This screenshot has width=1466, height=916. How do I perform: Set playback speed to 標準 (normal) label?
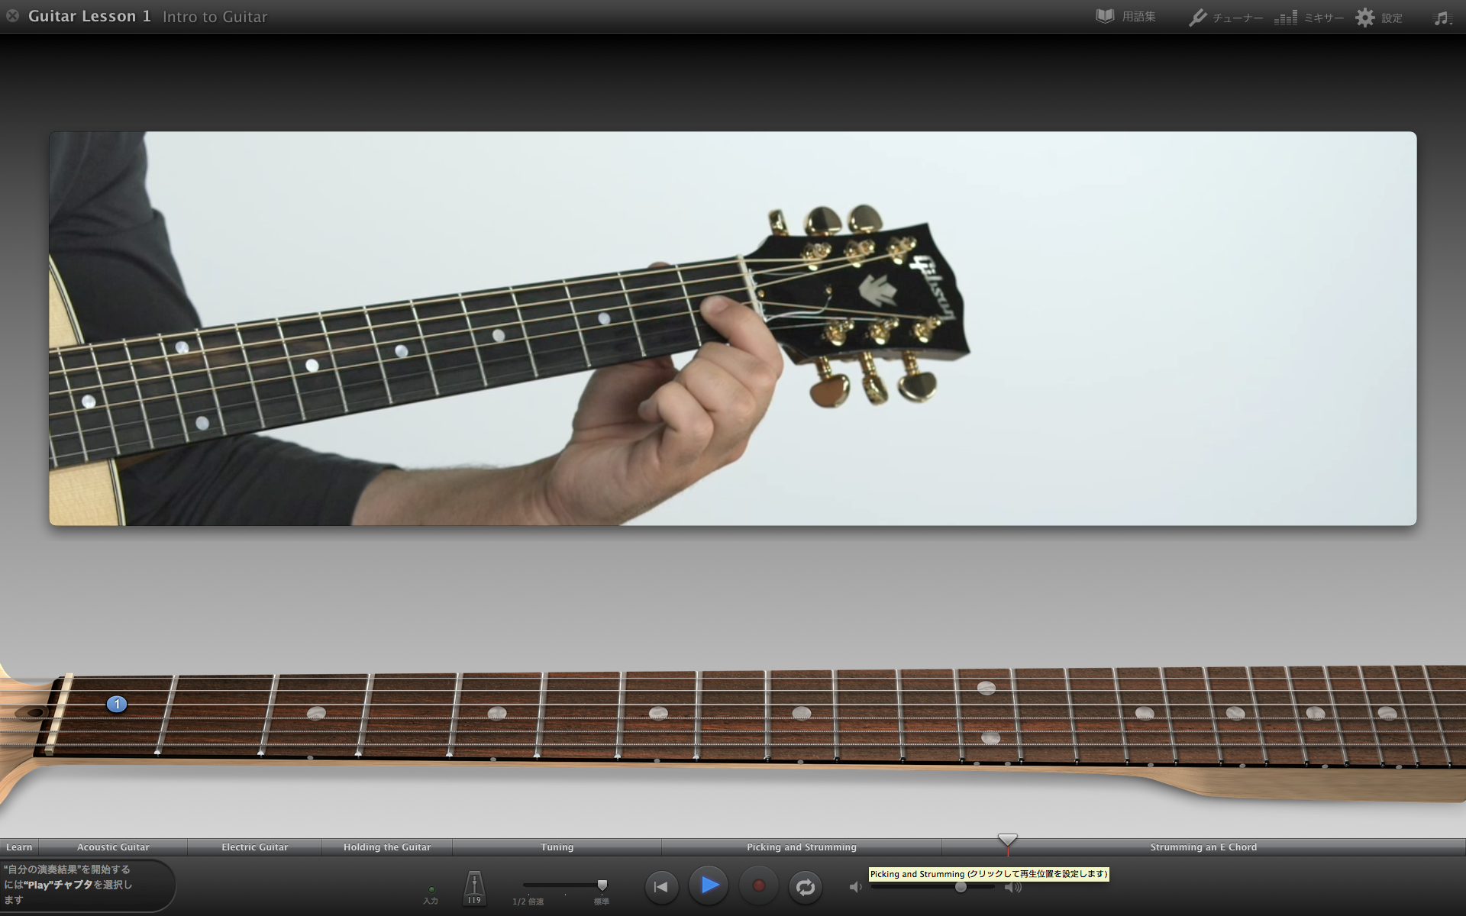pos(602,901)
